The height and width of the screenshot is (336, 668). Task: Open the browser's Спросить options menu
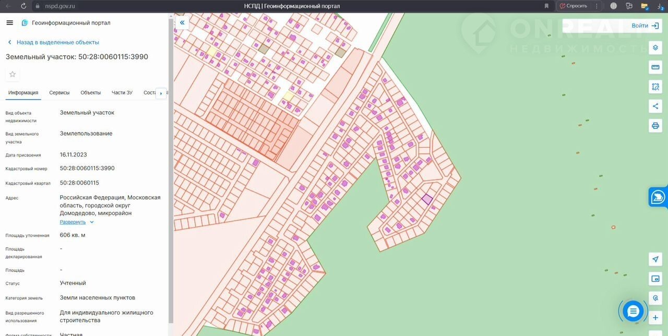coord(597,6)
